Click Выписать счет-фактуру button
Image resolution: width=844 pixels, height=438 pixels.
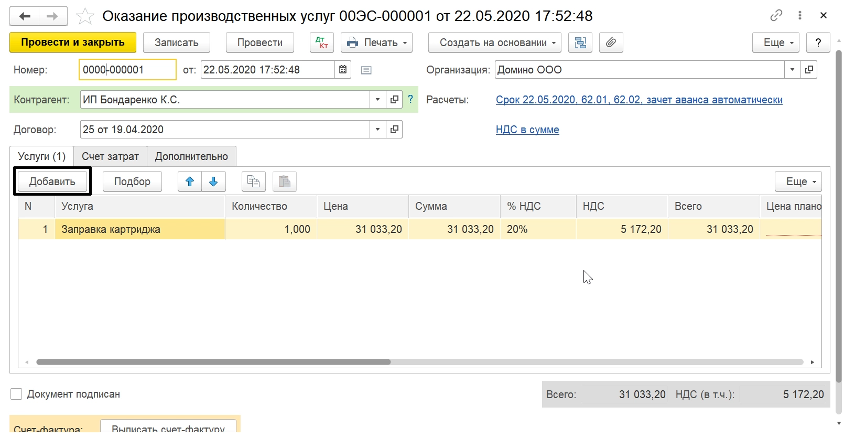coord(168,428)
